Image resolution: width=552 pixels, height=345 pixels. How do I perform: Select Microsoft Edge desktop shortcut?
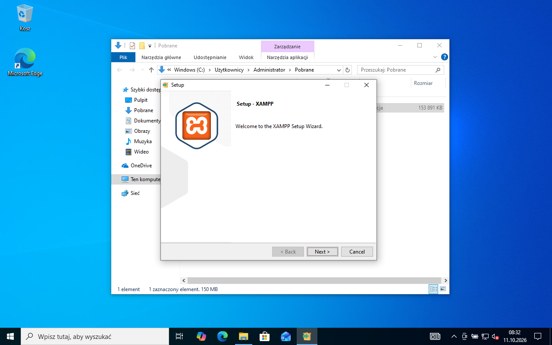tap(25, 63)
